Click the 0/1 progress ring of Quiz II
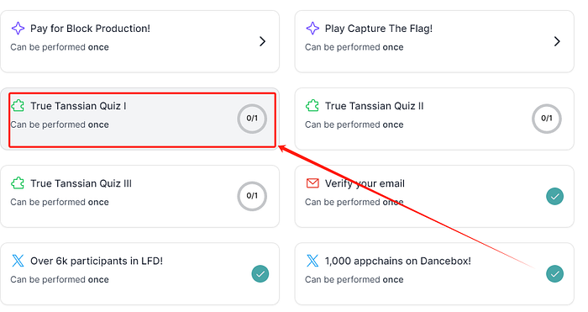 tap(546, 119)
